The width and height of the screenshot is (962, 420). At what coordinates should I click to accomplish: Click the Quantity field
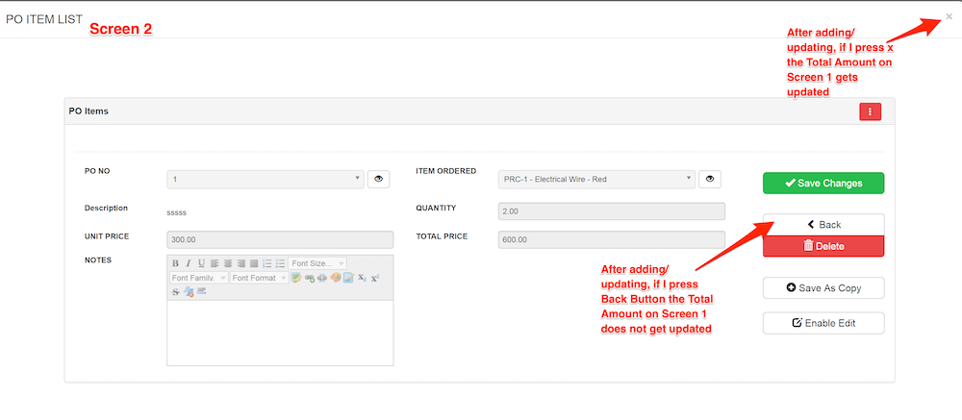(x=611, y=210)
